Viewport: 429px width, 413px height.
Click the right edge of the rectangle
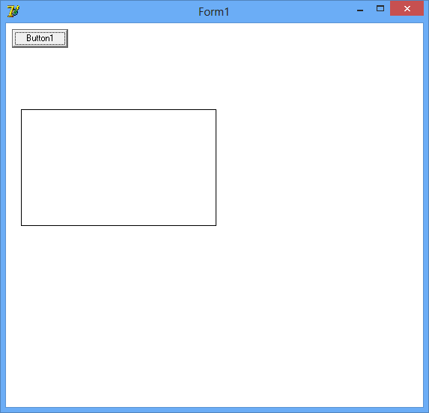216,168
